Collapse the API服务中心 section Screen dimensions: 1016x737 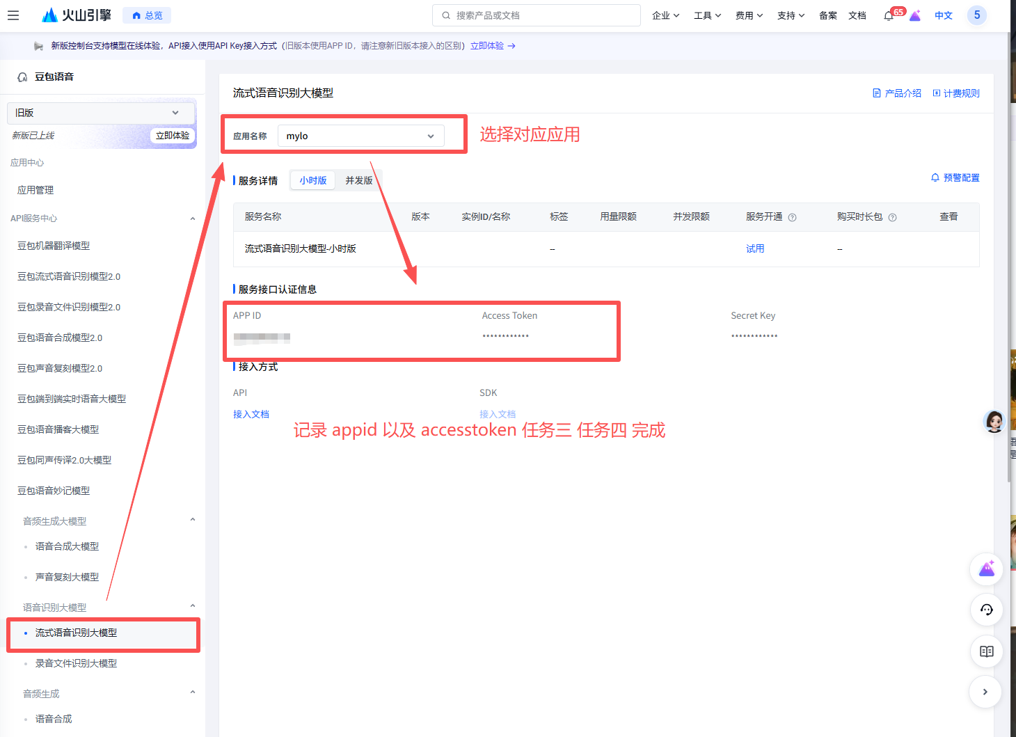193,219
